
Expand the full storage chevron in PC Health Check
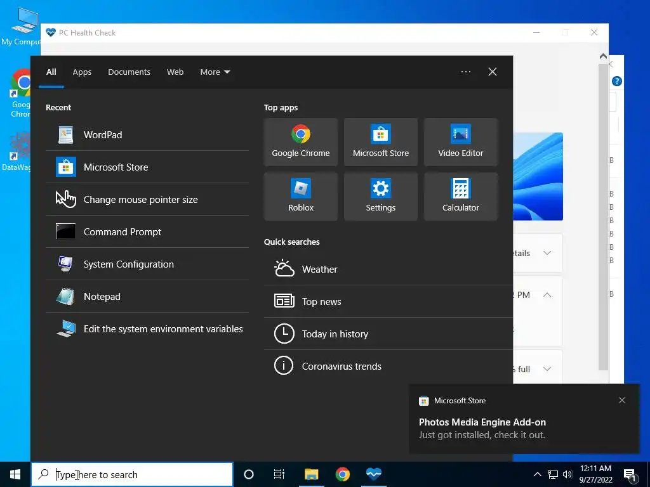547,369
